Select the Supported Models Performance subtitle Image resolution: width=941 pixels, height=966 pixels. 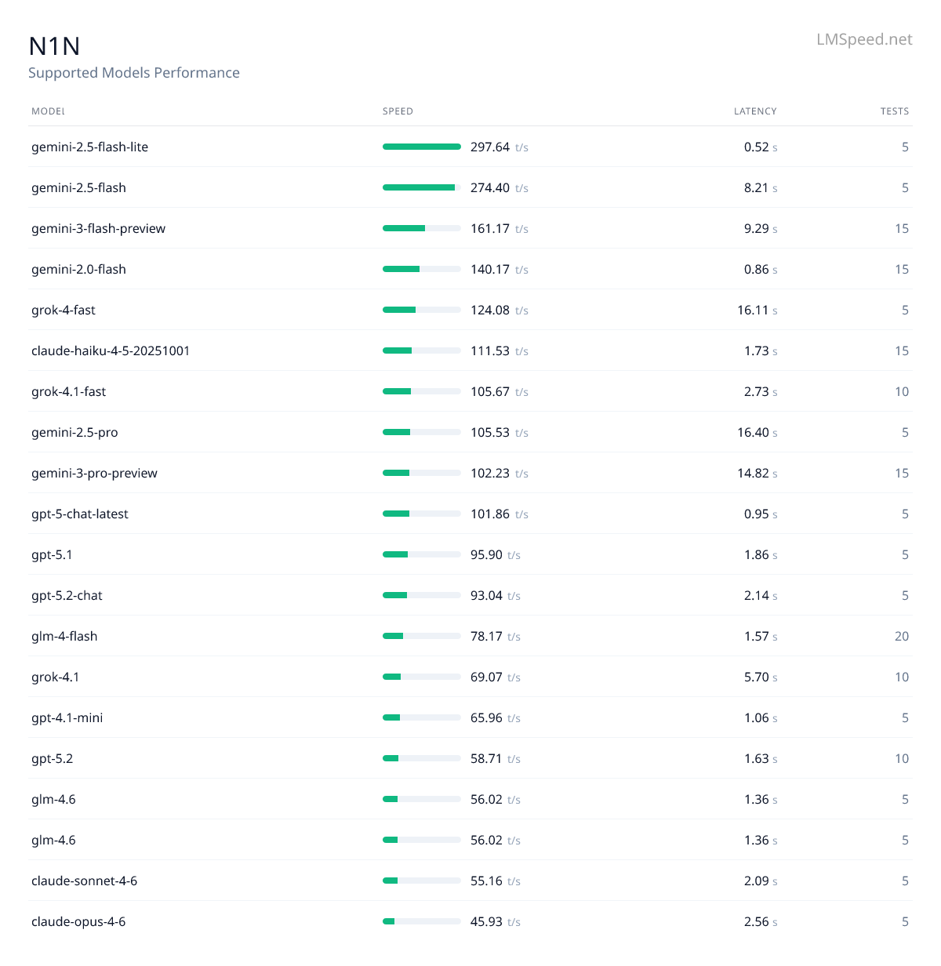(134, 73)
